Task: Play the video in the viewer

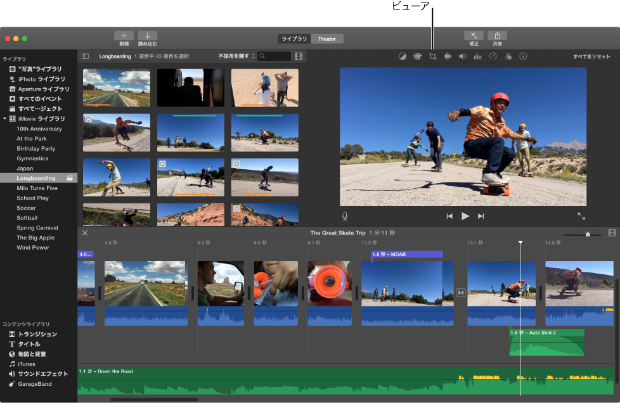Action: click(465, 216)
